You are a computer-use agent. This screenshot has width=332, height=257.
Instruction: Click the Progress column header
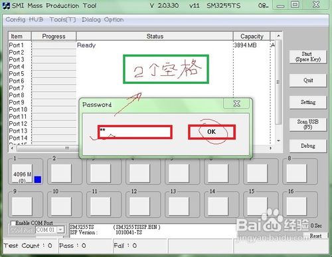coord(54,36)
